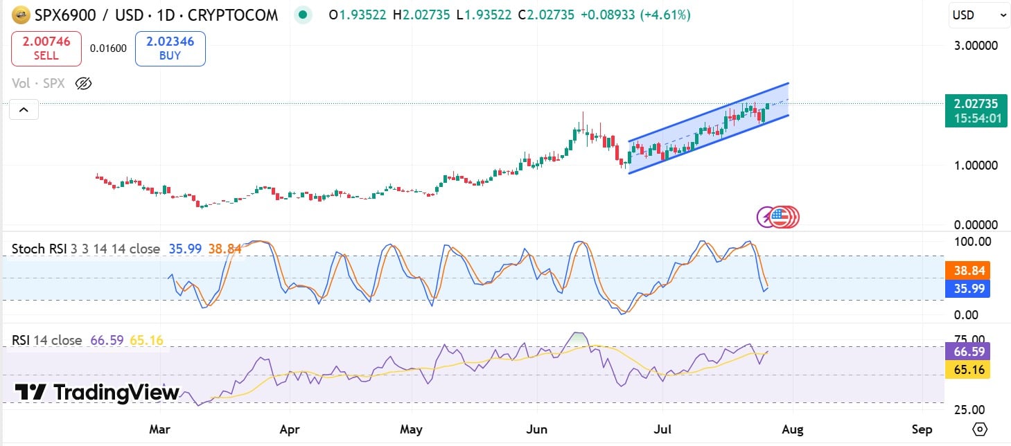The width and height of the screenshot is (1011, 446).
Task: Click the 2.02735 current price label on price scale
Action: 975,104
